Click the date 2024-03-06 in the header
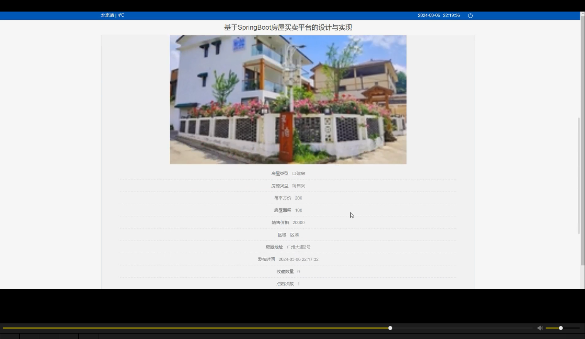The height and width of the screenshot is (339, 585). coord(429,15)
